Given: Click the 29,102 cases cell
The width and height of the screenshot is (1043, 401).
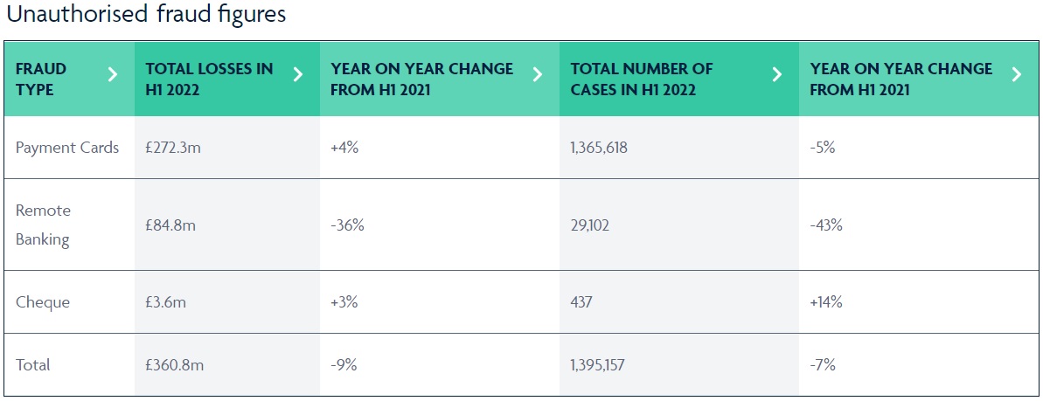Looking at the screenshot, I should pos(590,225).
